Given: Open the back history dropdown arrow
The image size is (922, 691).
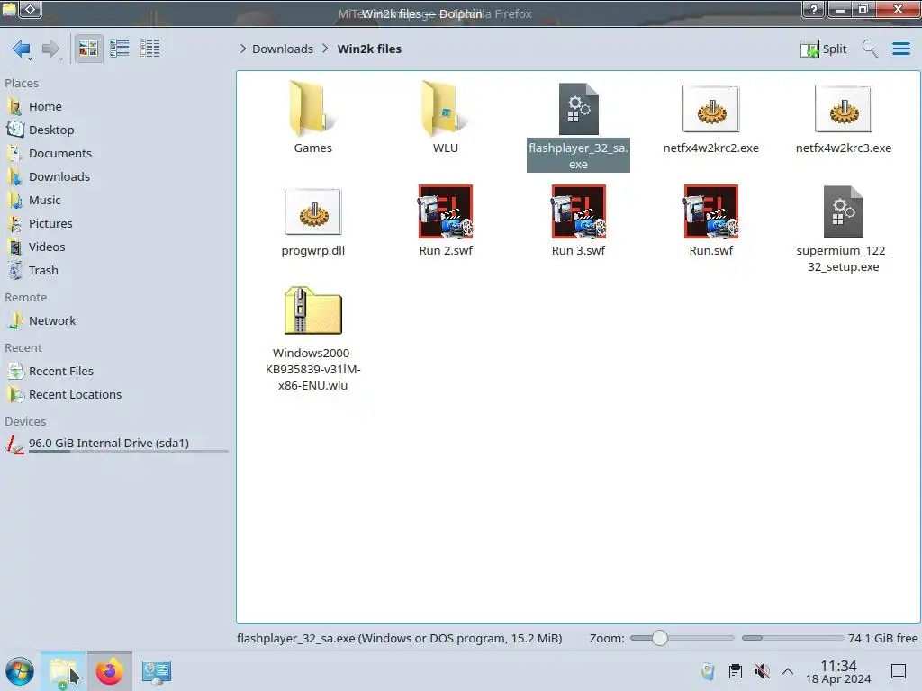Looking at the screenshot, I should point(30,58).
